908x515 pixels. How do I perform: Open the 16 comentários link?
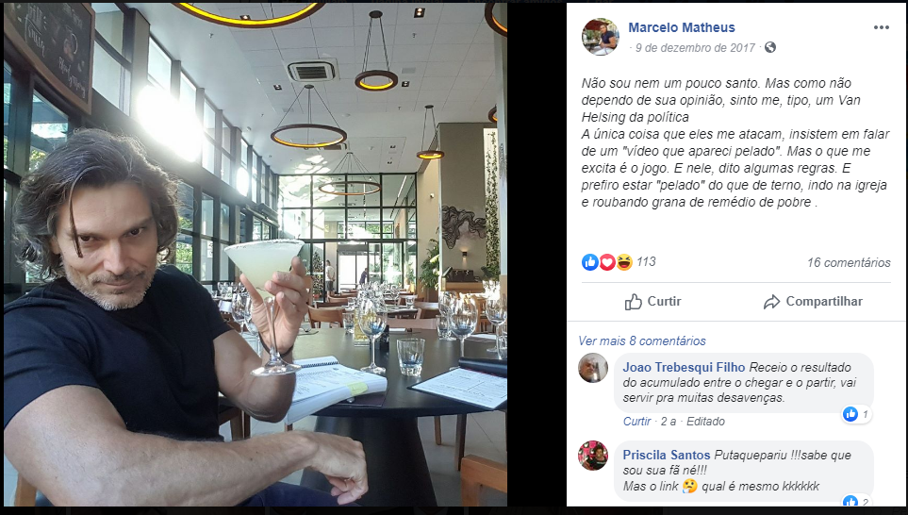(849, 262)
